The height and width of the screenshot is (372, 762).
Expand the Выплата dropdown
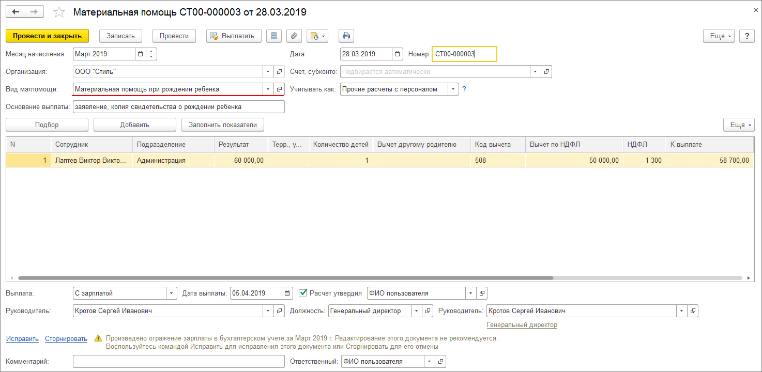[x=171, y=293]
